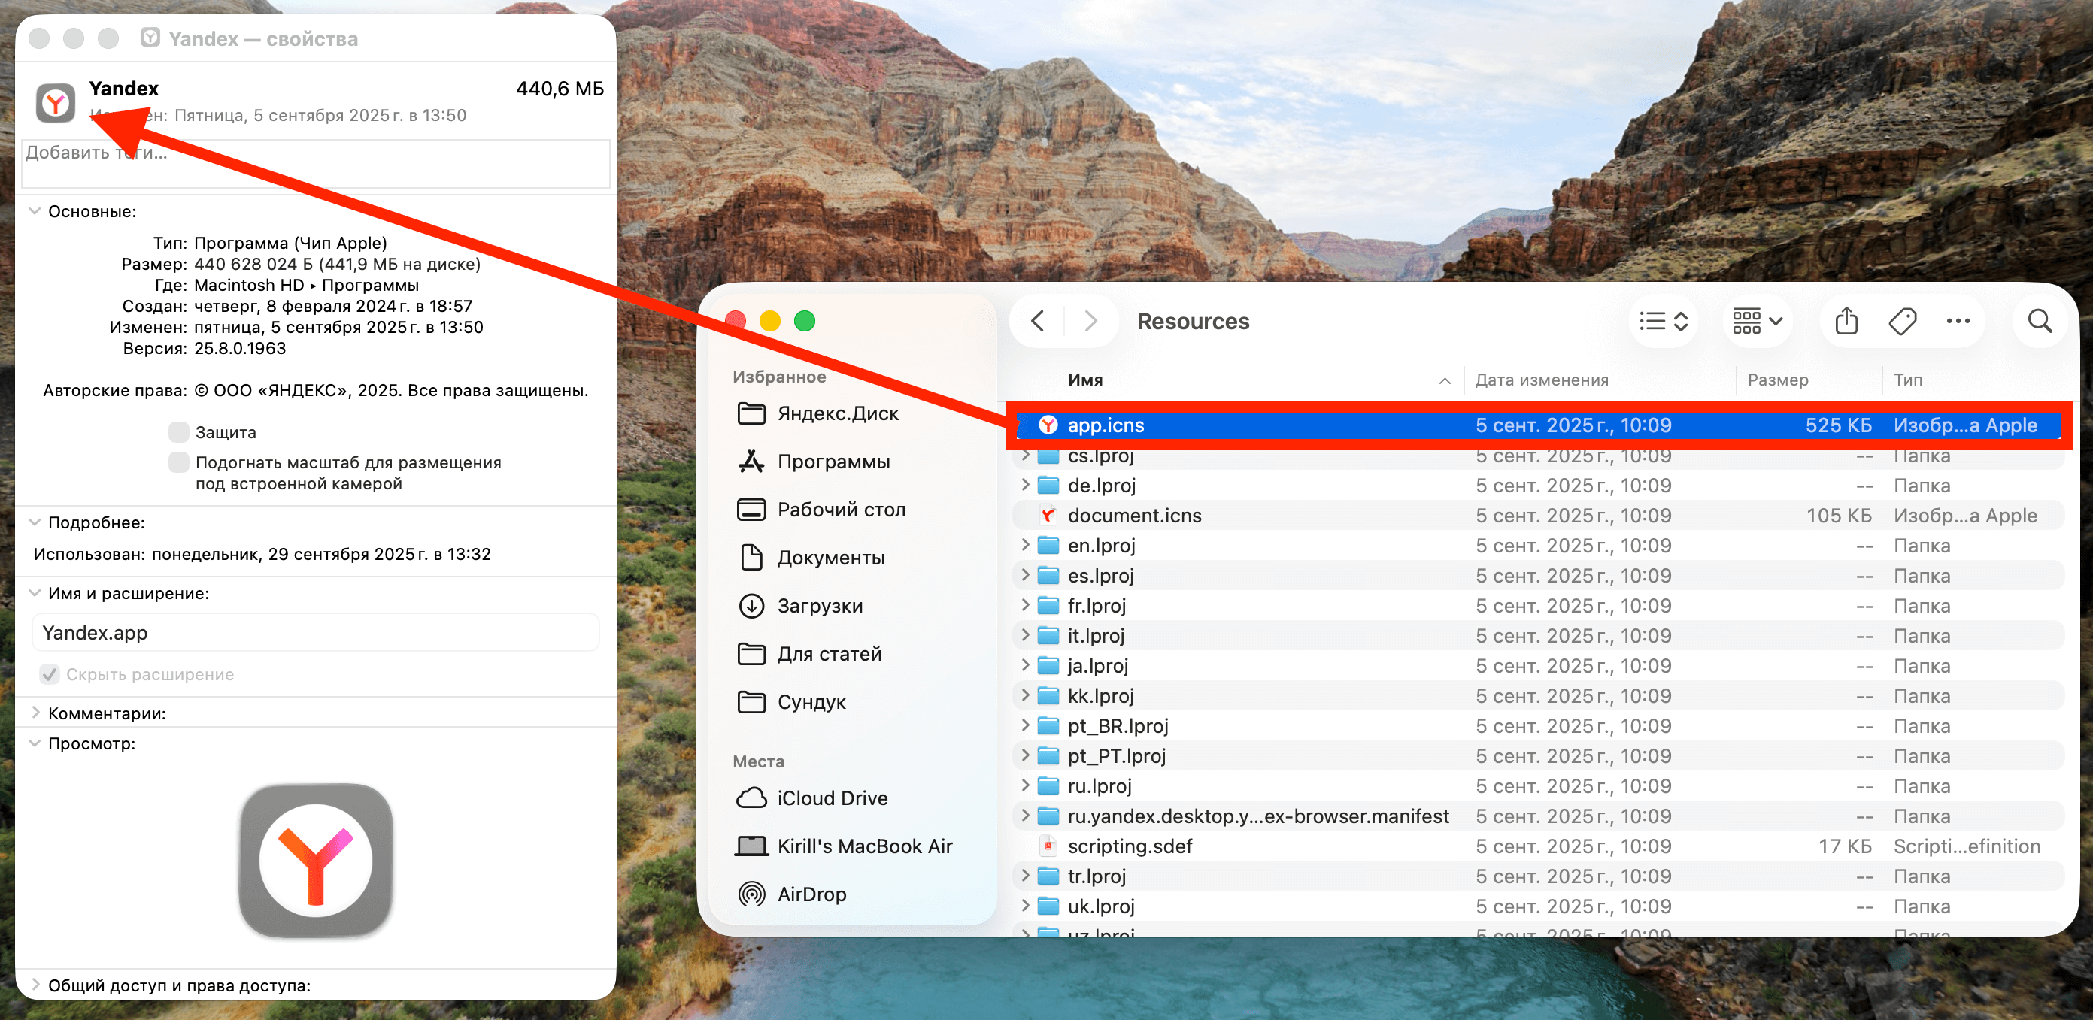Go forward in the Finder Resources window
2093x1020 pixels.
point(1090,321)
